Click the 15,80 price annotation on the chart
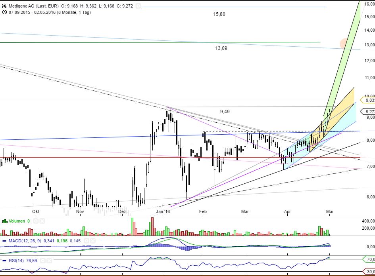The image size is (375, 276). tap(219, 14)
